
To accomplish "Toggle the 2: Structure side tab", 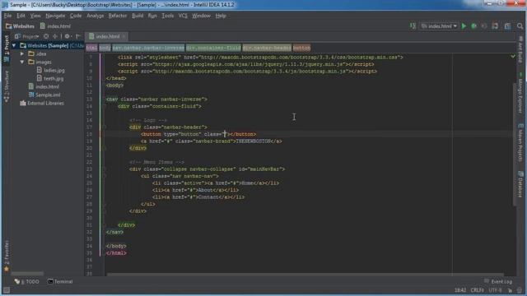I will pyautogui.click(x=7, y=86).
